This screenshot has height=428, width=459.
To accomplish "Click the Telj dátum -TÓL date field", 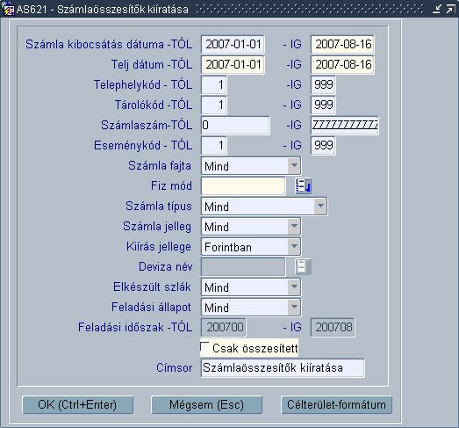I will pos(233,64).
